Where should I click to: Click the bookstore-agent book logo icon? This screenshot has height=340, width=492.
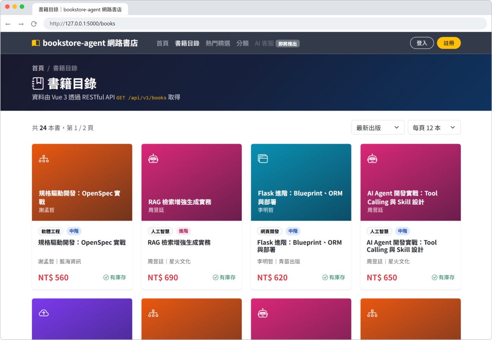[x=36, y=43]
